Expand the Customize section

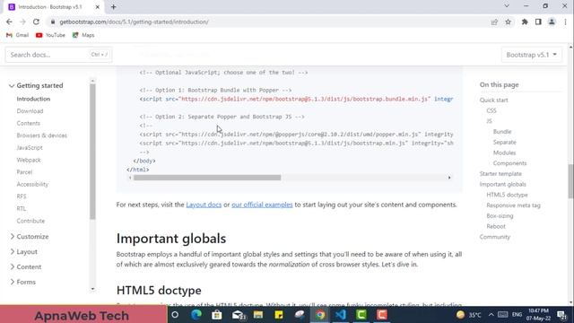(30, 237)
